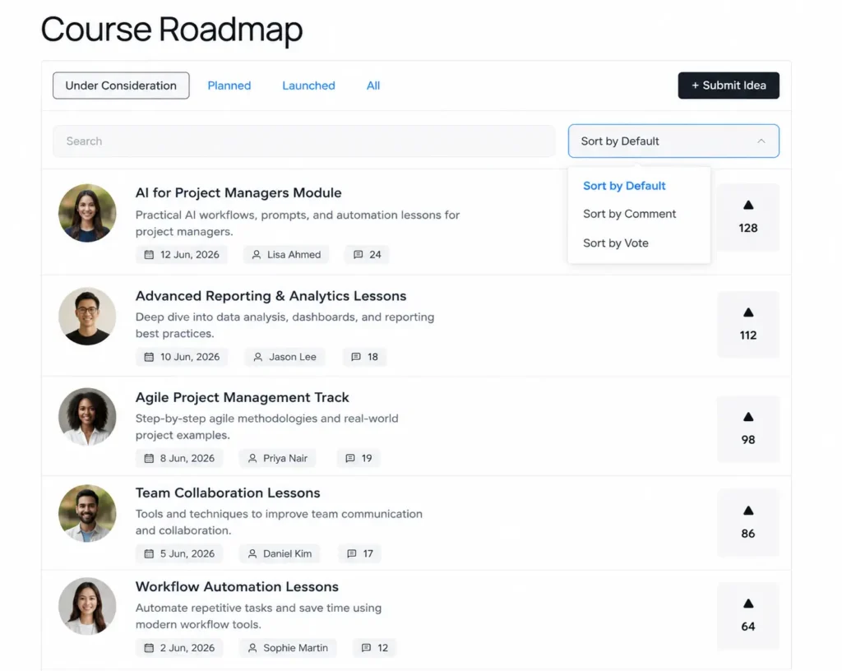Click Sophie Martin's profile photo
Screen dimensions: 842x671
[x=87, y=607]
